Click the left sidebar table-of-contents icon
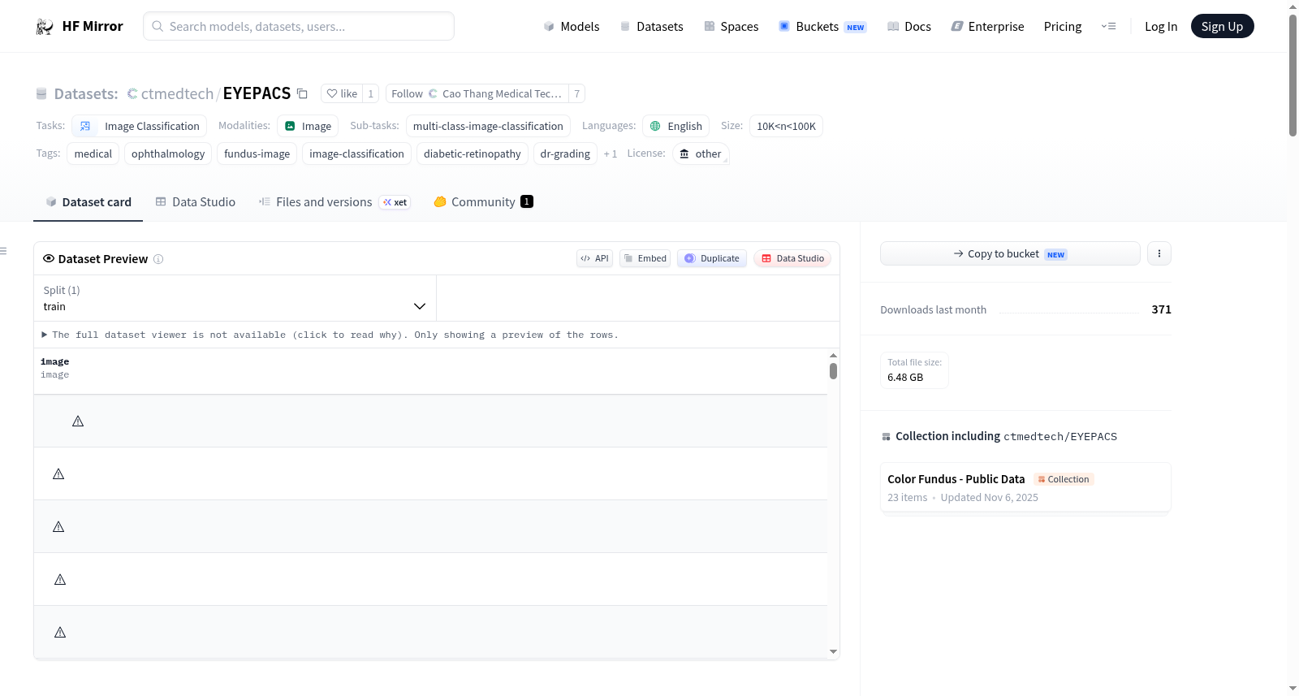This screenshot has width=1299, height=696. (x=3, y=251)
